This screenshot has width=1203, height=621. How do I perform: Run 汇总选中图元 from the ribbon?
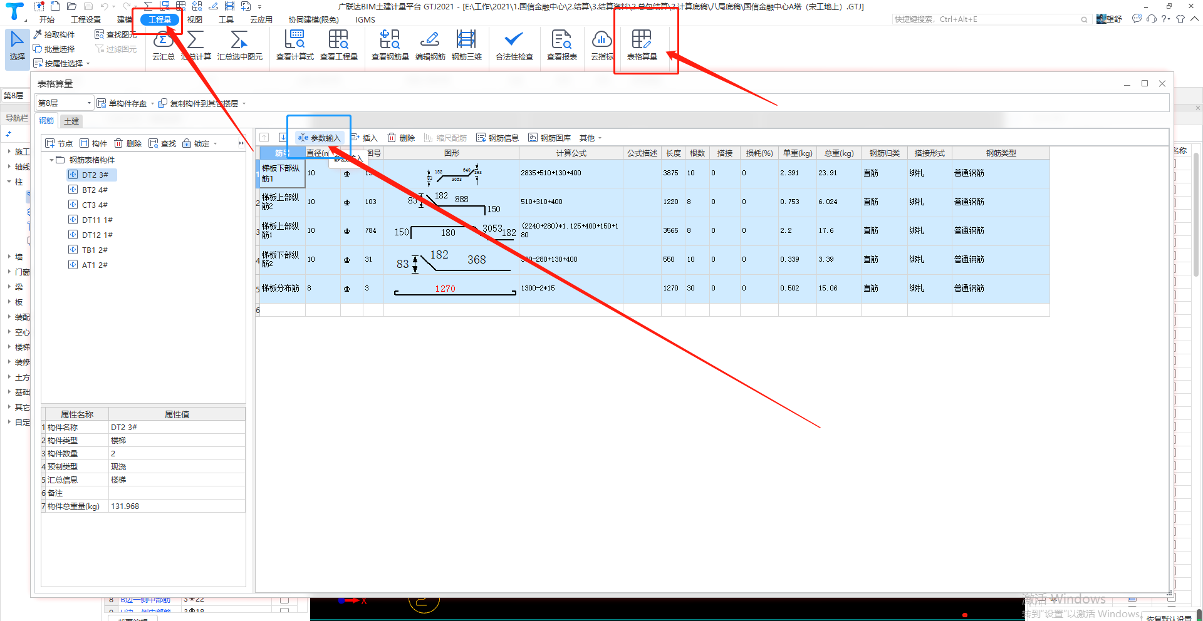click(x=239, y=45)
